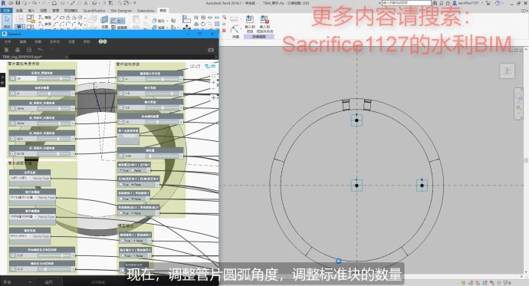The width and height of the screenshot is (529, 286).
Task: Open the 手动 run mode dropdown in Dynamo
Action: [x=17, y=281]
